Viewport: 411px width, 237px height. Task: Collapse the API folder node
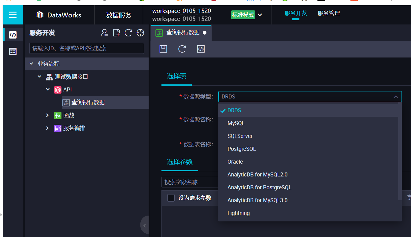[48, 89]
